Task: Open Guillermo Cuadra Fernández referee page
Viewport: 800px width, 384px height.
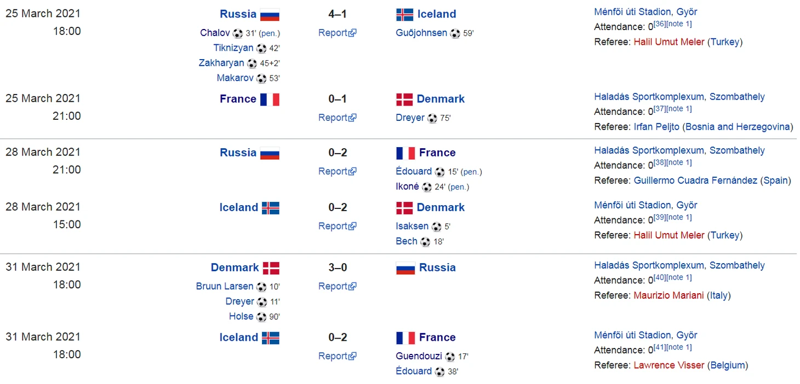Action: tap(696, 180)
